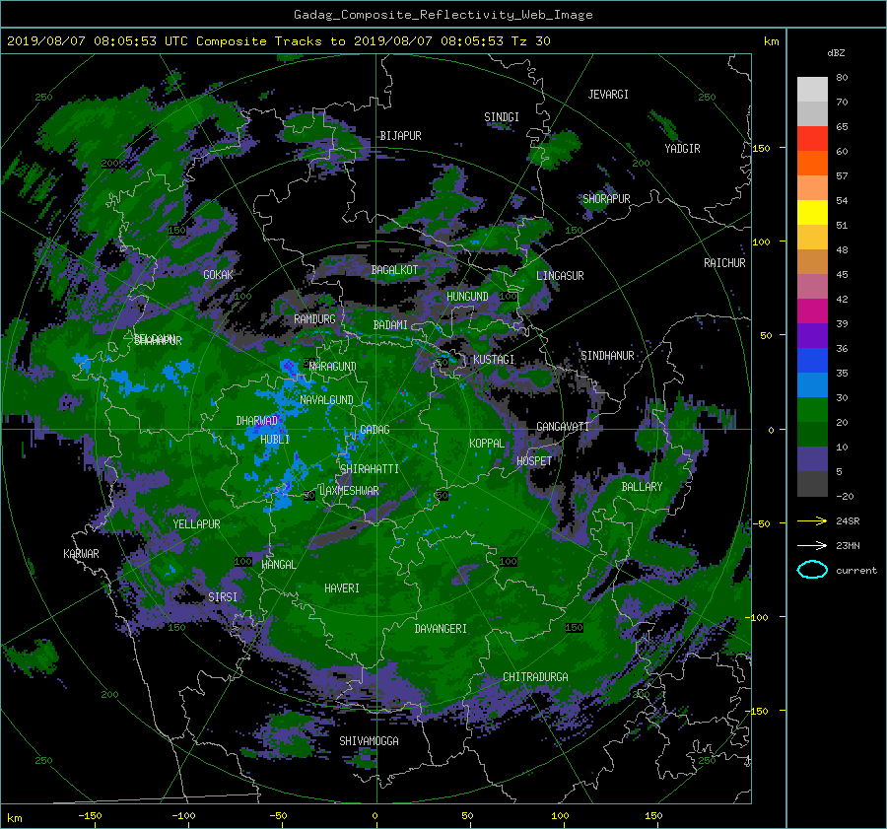Click the BAGALKOT city label
The width and height of the screenshot is (887, 829).
394,270
